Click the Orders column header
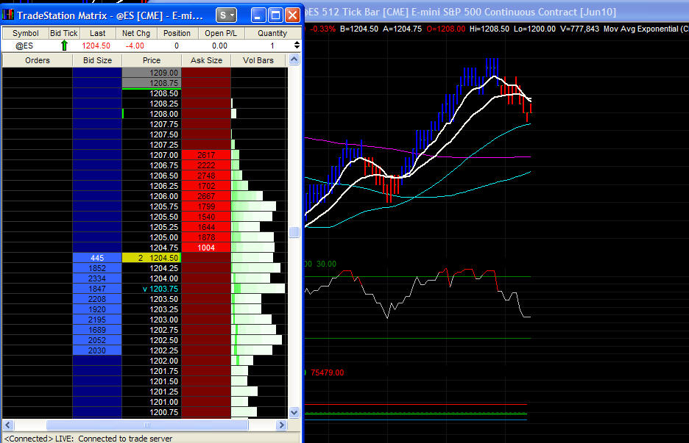The width and height of the screenshot is (689, 443). [38, 60]
